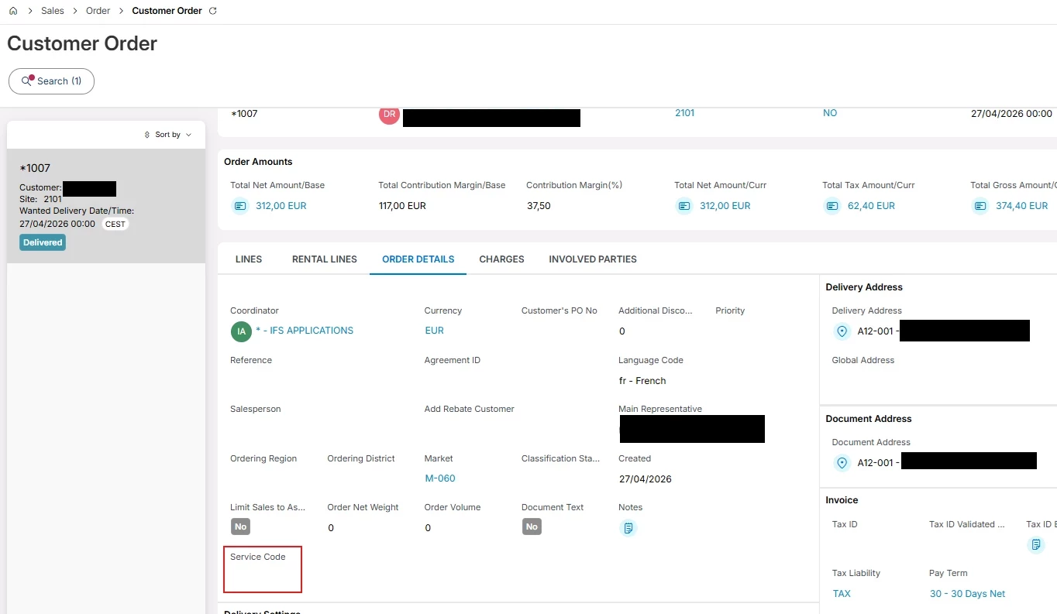Open details icon for Total Net Amount/Curr
1057x614 pixels.
click(x=684, y=206)
